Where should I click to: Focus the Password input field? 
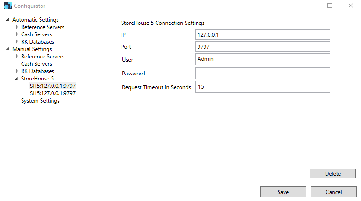tap(262, 73)
